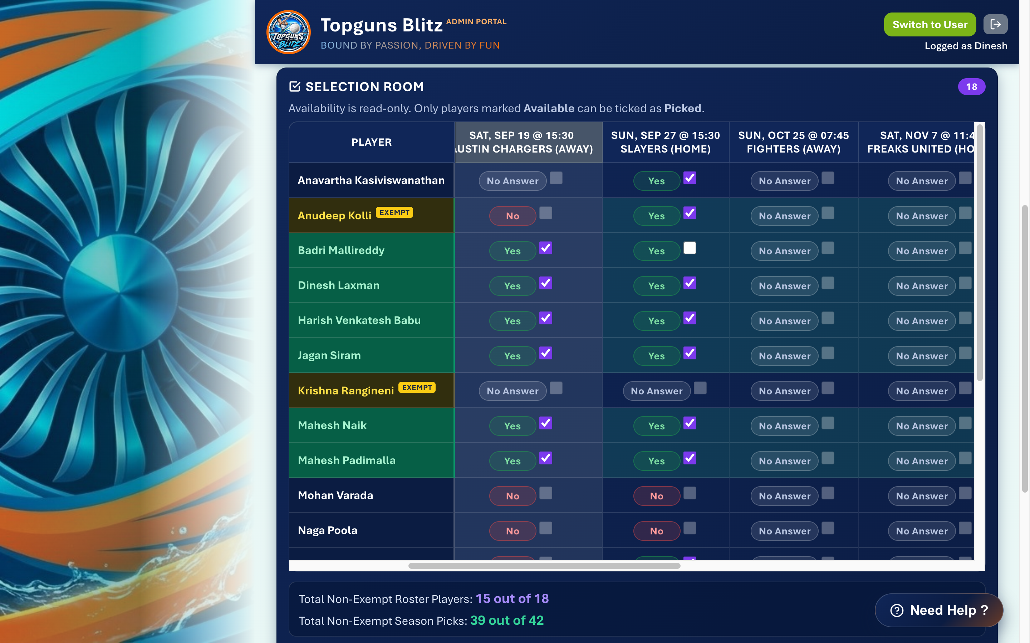Viewport: 1030px width, 643px height.
Task: Click the Topguns Blitz team logo
Action: point(288,32)
